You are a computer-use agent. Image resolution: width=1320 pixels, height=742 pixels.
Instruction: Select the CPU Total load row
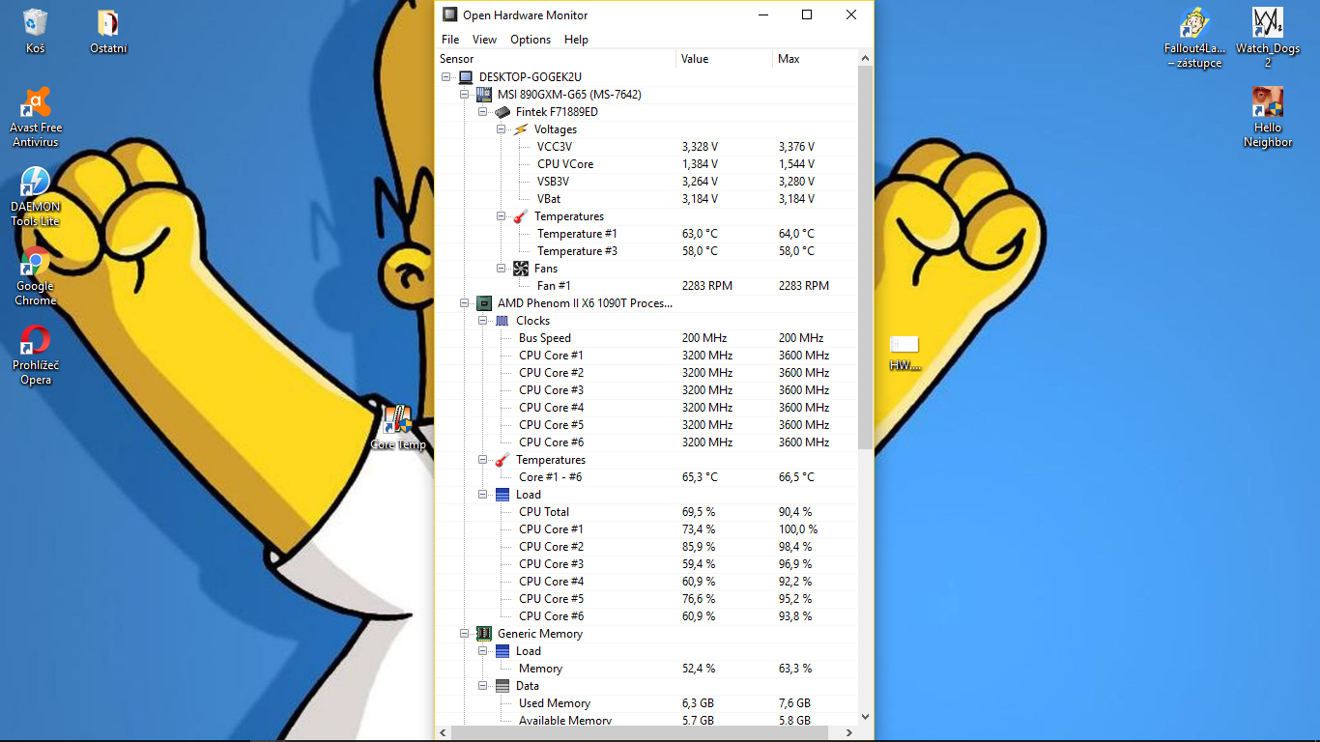[x=544, y=512]
